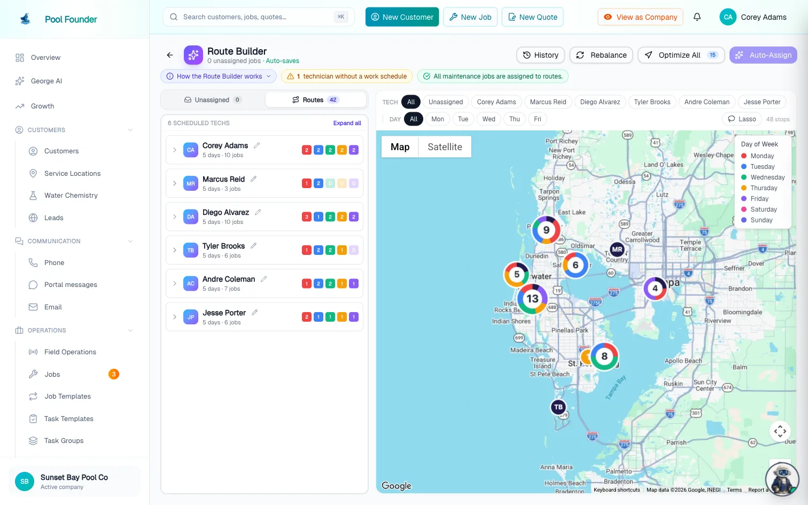Image resolution: width=808 pixels, height=505 pixels.
Task: Expand Andre Coleman route row
Action: tap(175, 284)
